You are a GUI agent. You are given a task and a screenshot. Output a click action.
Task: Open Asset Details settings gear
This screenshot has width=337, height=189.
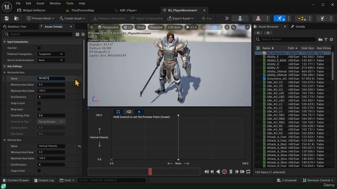coord(83,34)
